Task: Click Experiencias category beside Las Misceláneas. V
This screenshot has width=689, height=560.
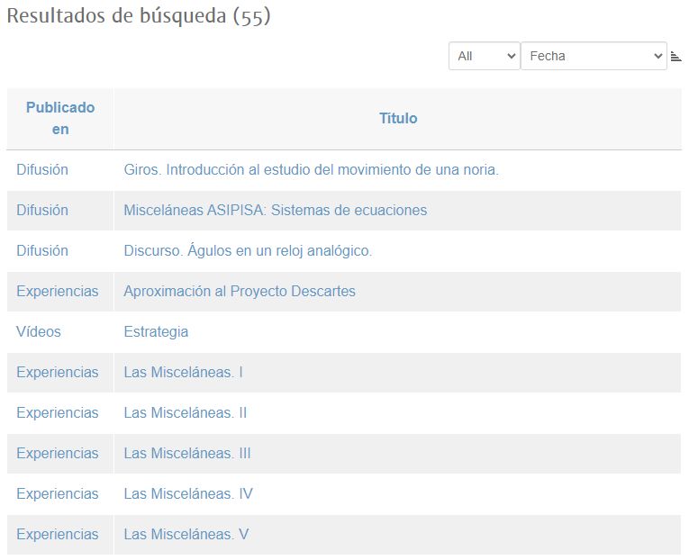Action: [58, 535]
